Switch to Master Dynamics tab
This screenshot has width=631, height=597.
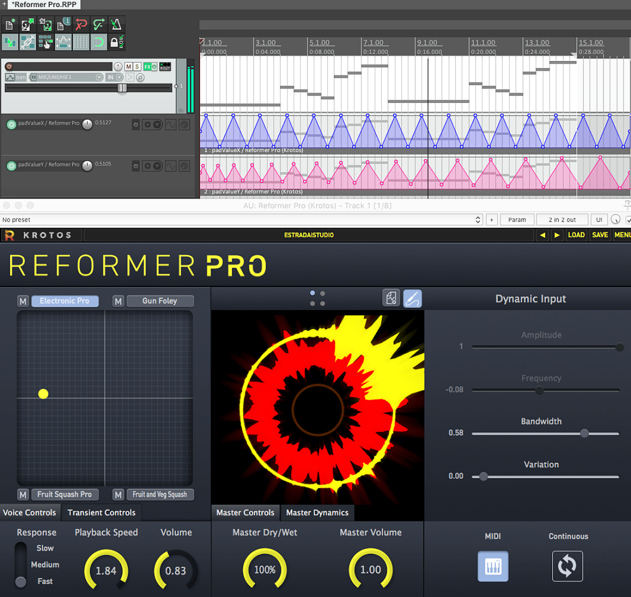[x=317, y=512]
